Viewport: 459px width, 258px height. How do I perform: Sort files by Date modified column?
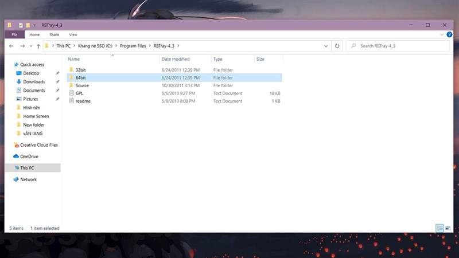[176, 59]
